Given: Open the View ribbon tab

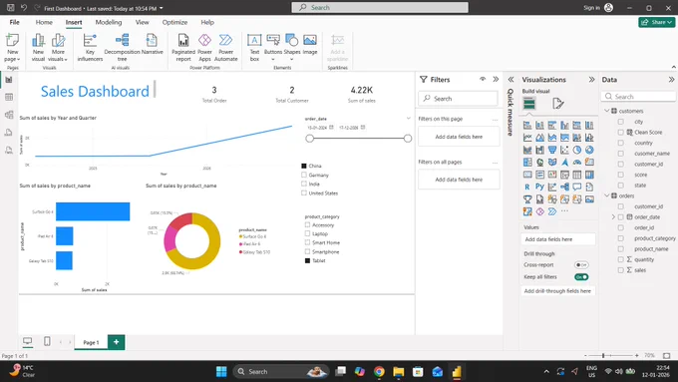Looking at the screenshot, I should click(x=143, y=22).
